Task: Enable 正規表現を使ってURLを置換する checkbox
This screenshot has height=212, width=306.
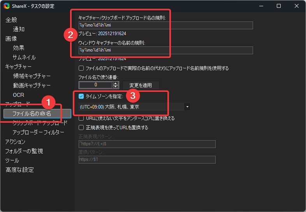Action: 81,128
